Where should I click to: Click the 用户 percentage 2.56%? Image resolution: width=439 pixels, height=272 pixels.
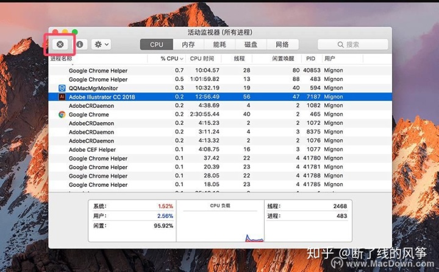click(x=165, y=216)
